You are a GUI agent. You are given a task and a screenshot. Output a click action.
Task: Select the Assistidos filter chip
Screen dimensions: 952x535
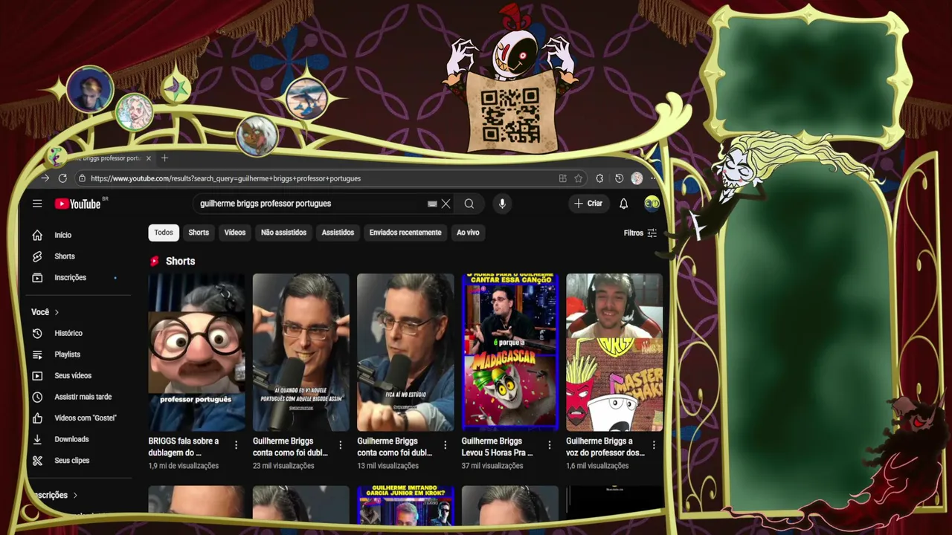(x=338, y=233)
